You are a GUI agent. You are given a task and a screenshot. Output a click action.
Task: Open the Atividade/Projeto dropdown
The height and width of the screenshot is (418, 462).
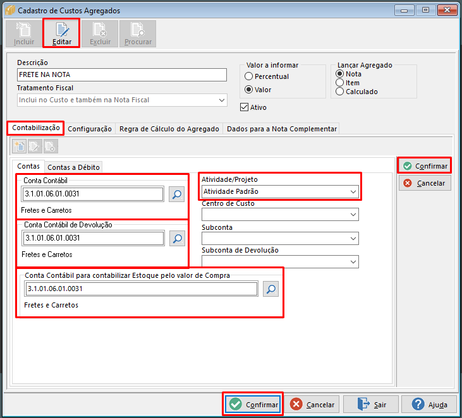[x=280, y=191]
